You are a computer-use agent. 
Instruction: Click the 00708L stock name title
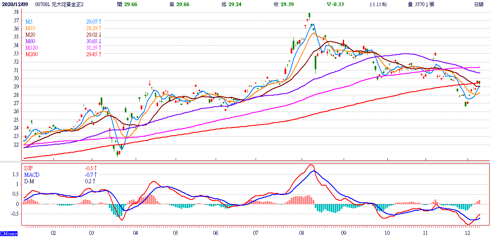pyautogui.click(x=59, y=4)
